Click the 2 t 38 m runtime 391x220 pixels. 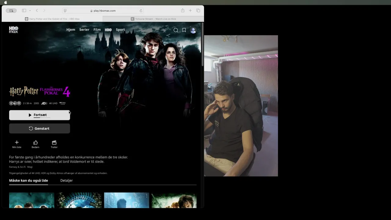(27, 103)
